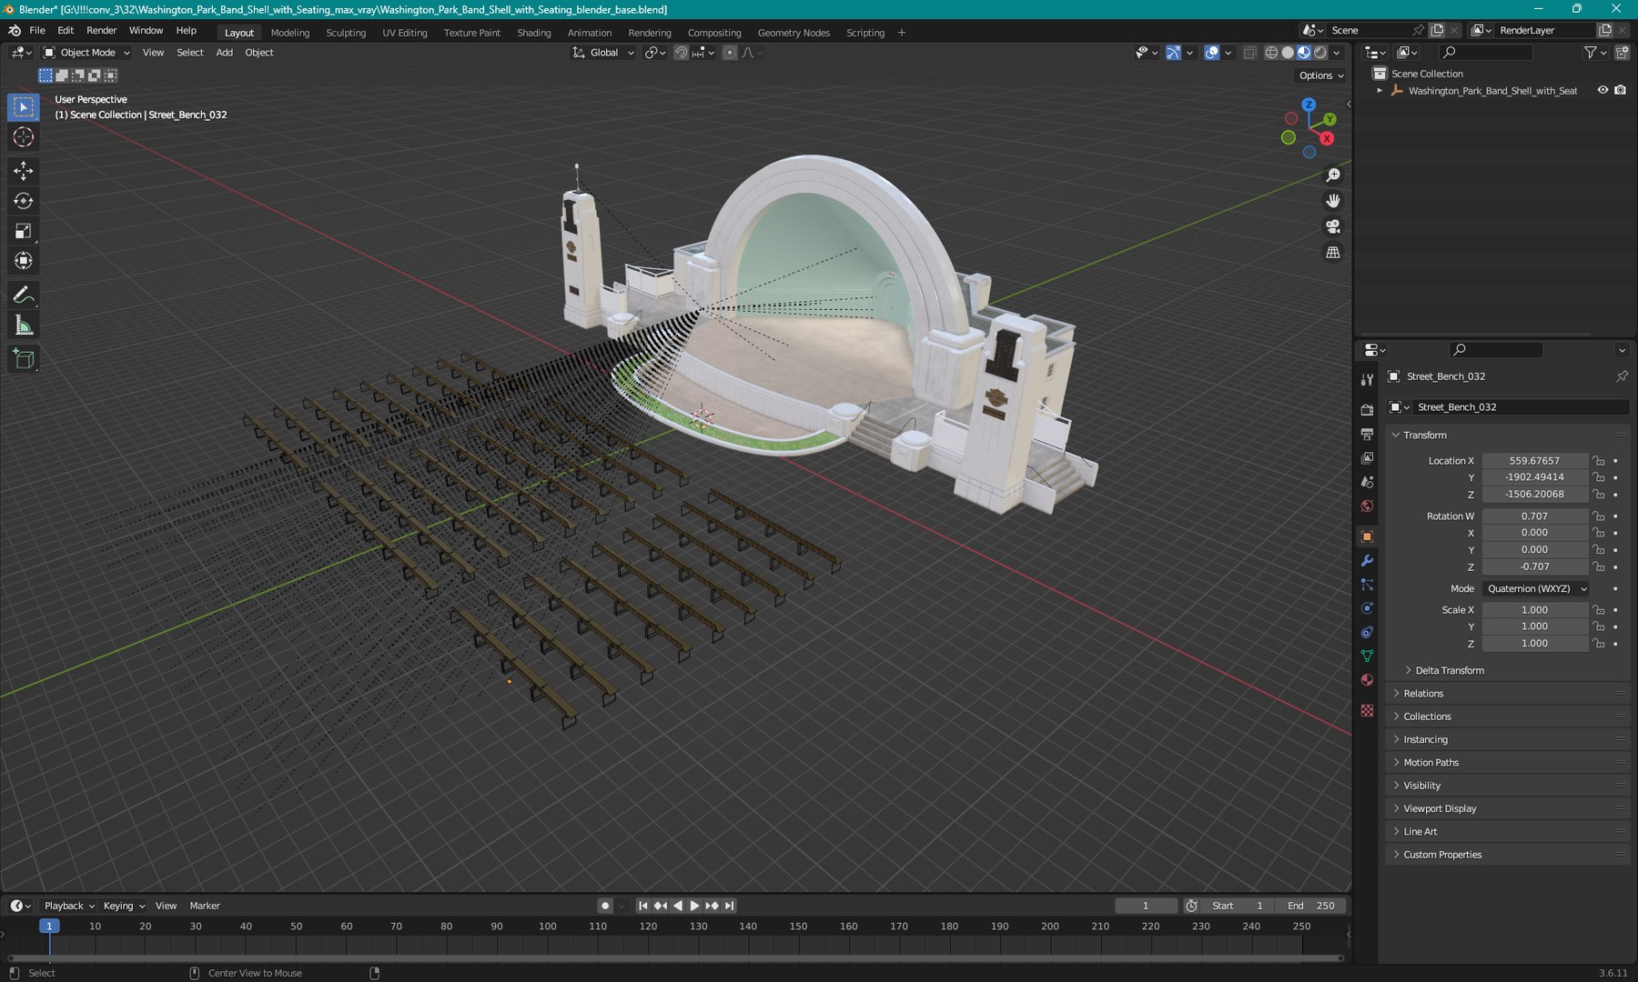Toggle lock on Scale X
This screenshot has height=982, width=1638.
click(1598, 610)
